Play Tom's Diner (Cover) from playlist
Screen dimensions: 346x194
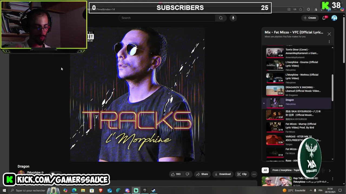297,53
